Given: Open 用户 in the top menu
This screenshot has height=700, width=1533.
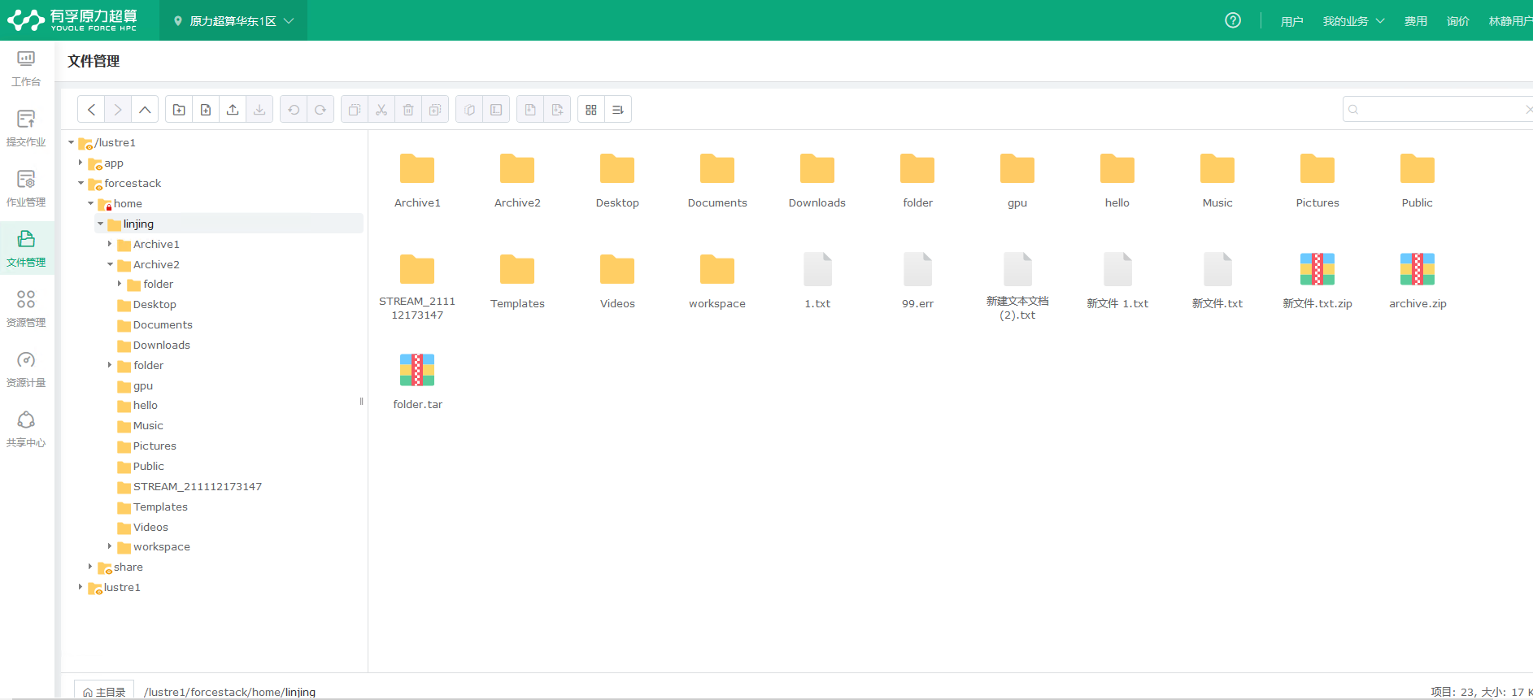Looking at the screenshot, I should [1291, 21].
